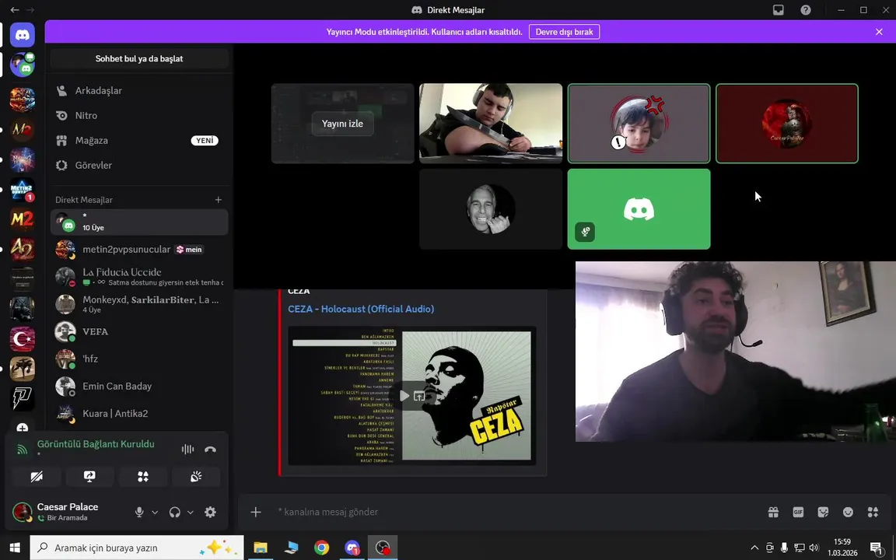Open the emoji picker

(x=848, y=512)
